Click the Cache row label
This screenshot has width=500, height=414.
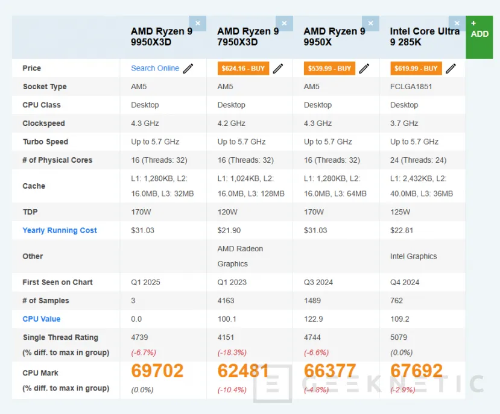coord(34,186)
